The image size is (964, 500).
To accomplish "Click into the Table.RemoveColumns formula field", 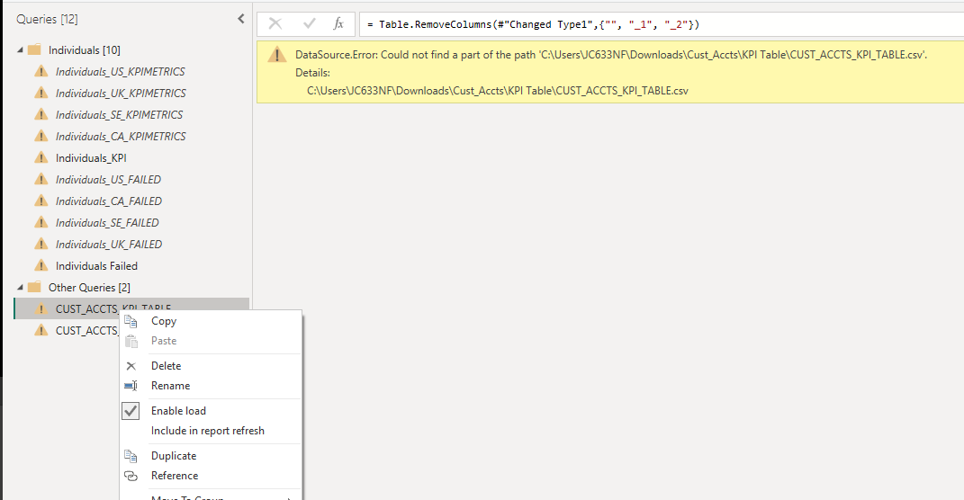I will point(662,24).
